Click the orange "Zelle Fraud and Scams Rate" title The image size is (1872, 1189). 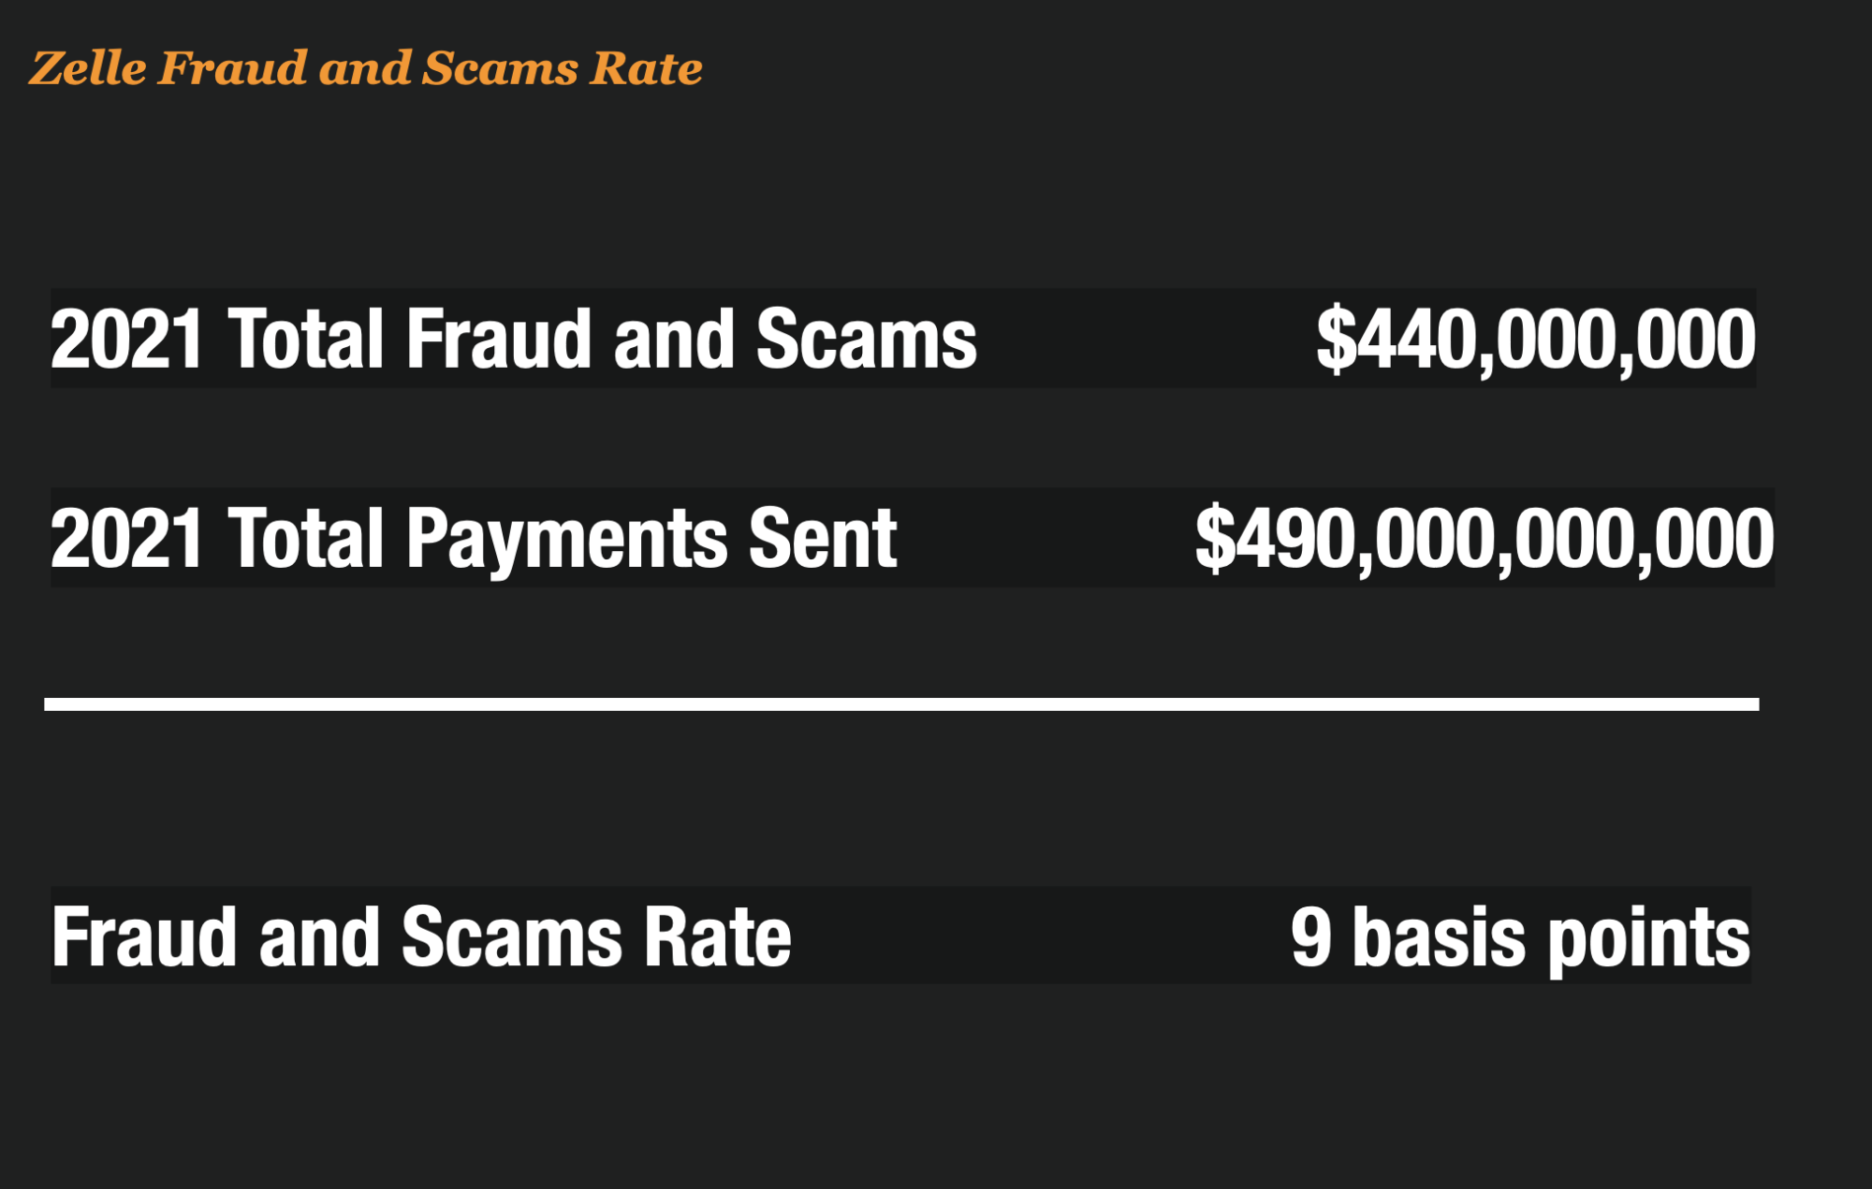pyautogui.click(x=365, y=68)
